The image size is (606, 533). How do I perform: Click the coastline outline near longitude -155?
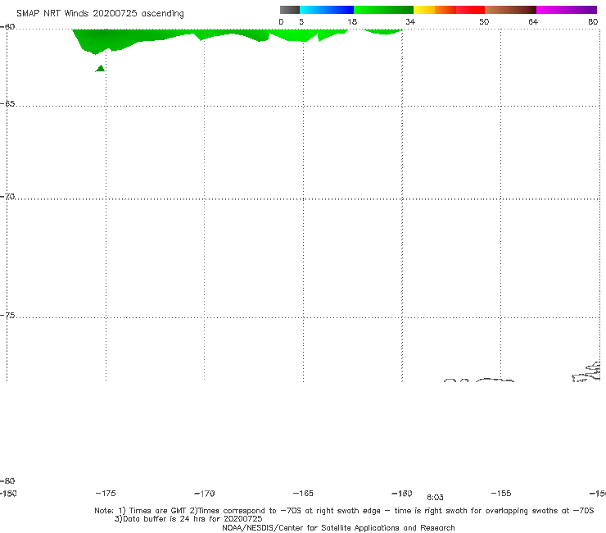(495, 380)
